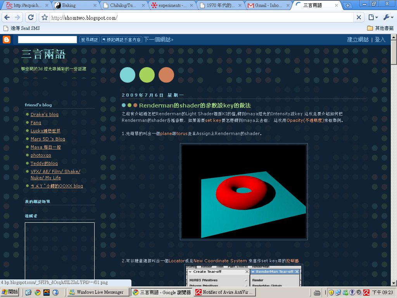Switch to the Gmail Inbox tab
Image resolution: width=397 pixels, height=298 pixels.
(x=269, y=5)
